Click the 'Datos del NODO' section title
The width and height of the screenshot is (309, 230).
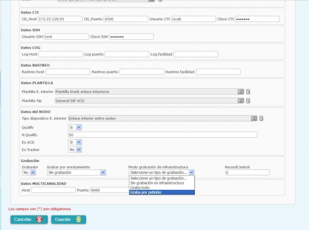tap(36, 112)
